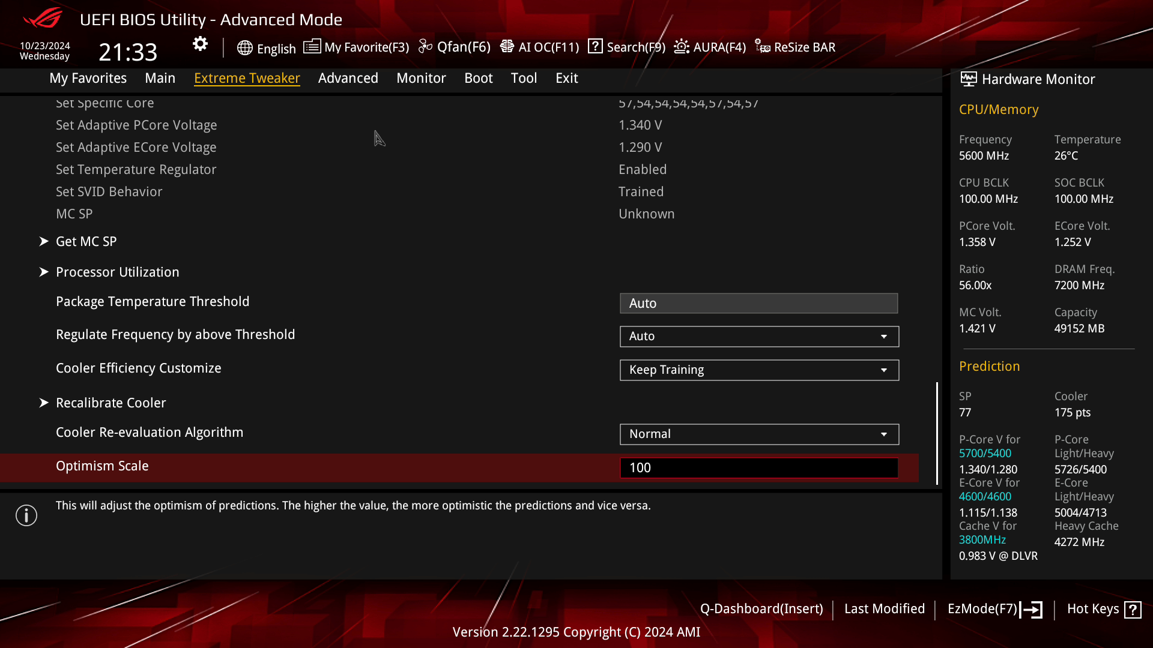The height and width of the screenshot is (648, 1153).
Task: Open AURA lighting settings
Action: (710, 47)
